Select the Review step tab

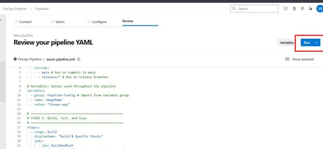[x=128, y=21]
